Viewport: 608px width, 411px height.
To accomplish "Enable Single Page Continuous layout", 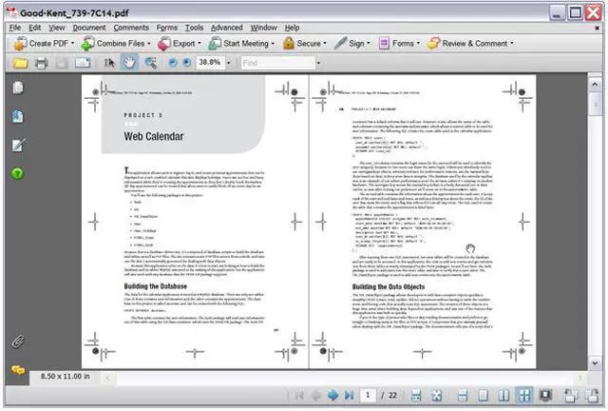I will click(463, 396).
